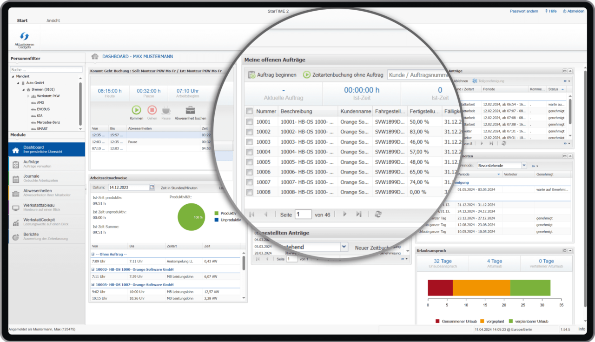
Task: Click the Auftrag beginnen button
Action: coord(278,74)
